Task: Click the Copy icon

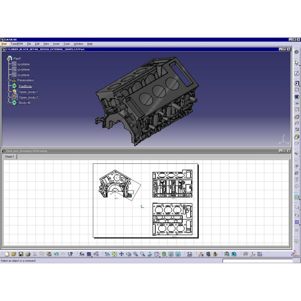Action: (x=42, y=254)
